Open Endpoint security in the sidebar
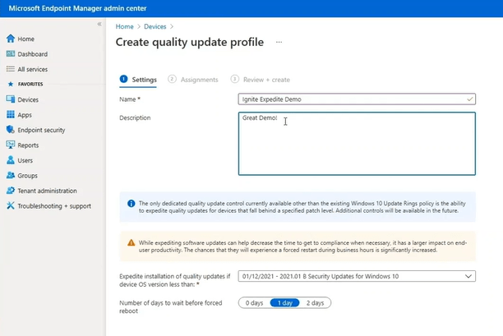Image resolution: width=503 pixels, height=336 pixels. pos(41,130)
